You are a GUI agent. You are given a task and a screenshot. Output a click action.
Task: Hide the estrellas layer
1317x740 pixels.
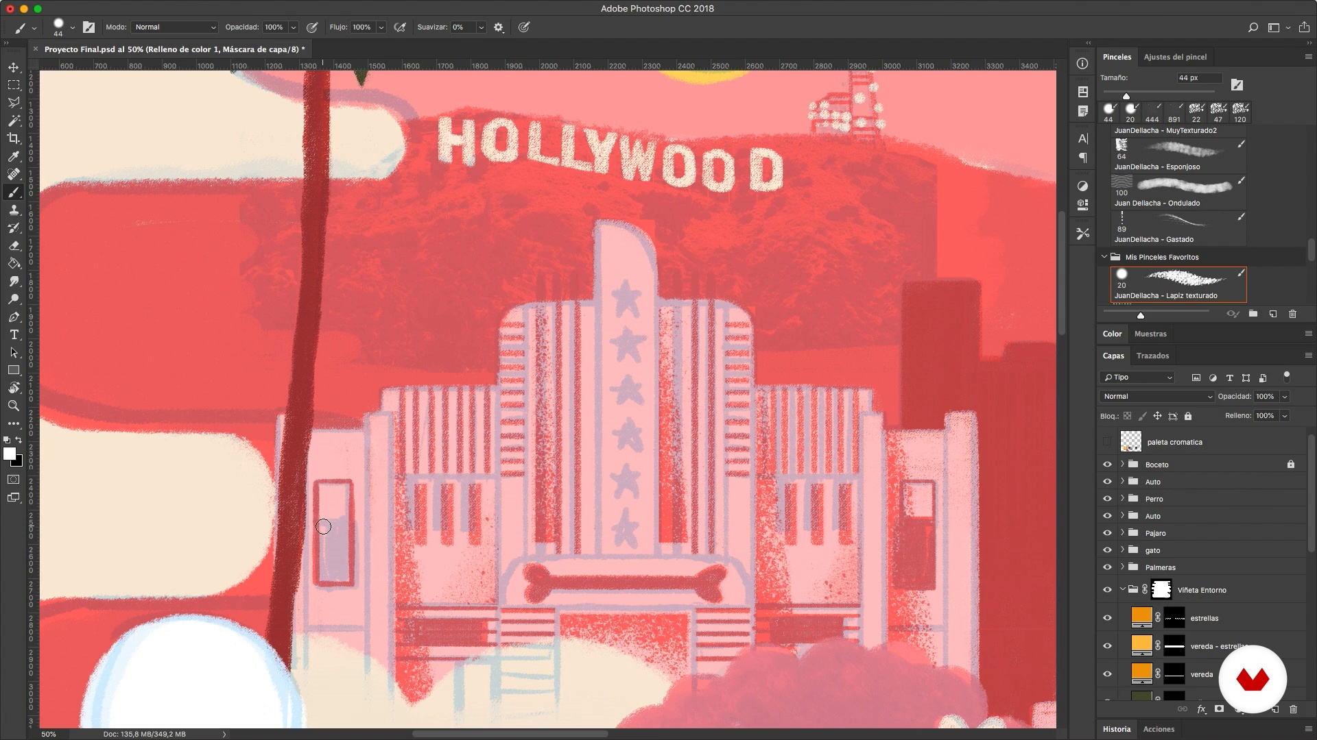click(x=1107, y=618)
